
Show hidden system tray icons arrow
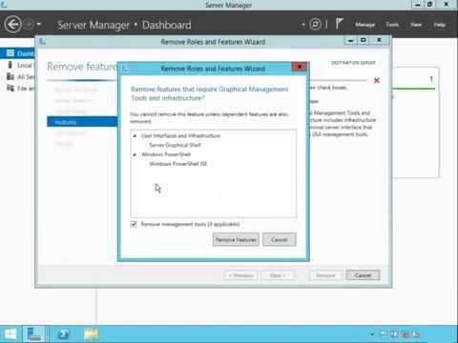(372, 334)
